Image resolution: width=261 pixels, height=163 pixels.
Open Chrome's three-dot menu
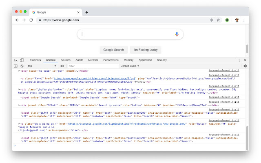coord(244,20)
